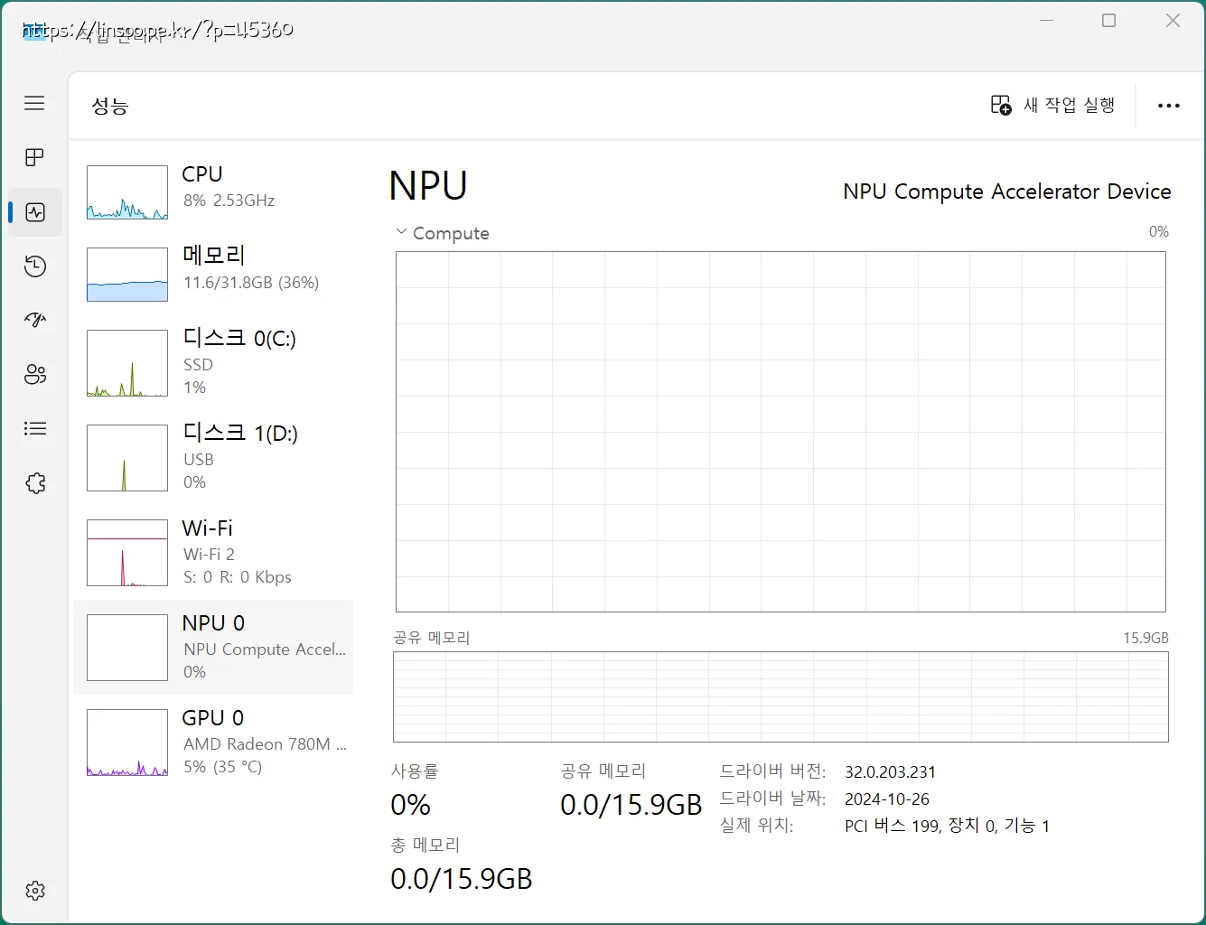Click the Disk 1 activity mini graph
This screenshot has width=1206, height=925.
point(127,458)
